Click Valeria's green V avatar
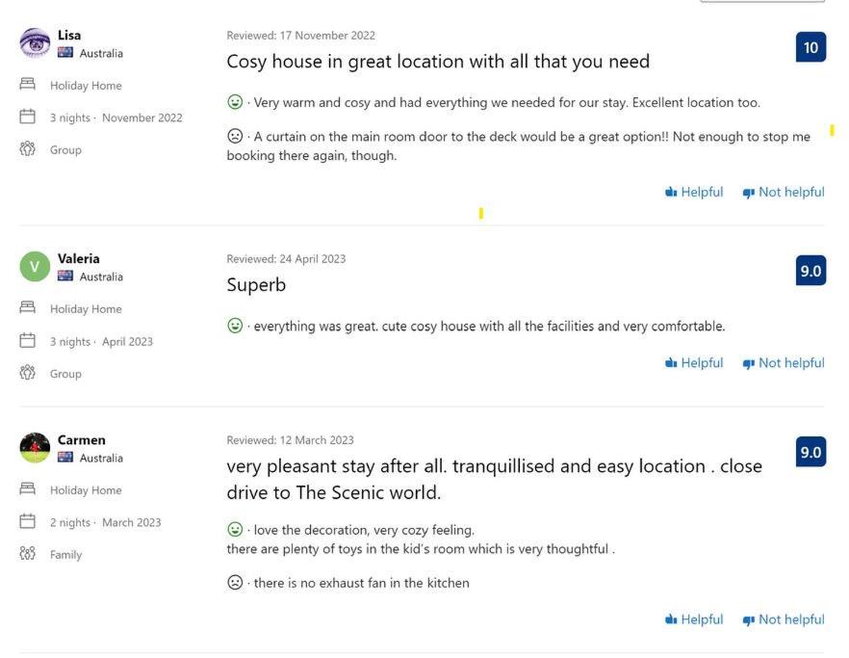 click(35, 267)
